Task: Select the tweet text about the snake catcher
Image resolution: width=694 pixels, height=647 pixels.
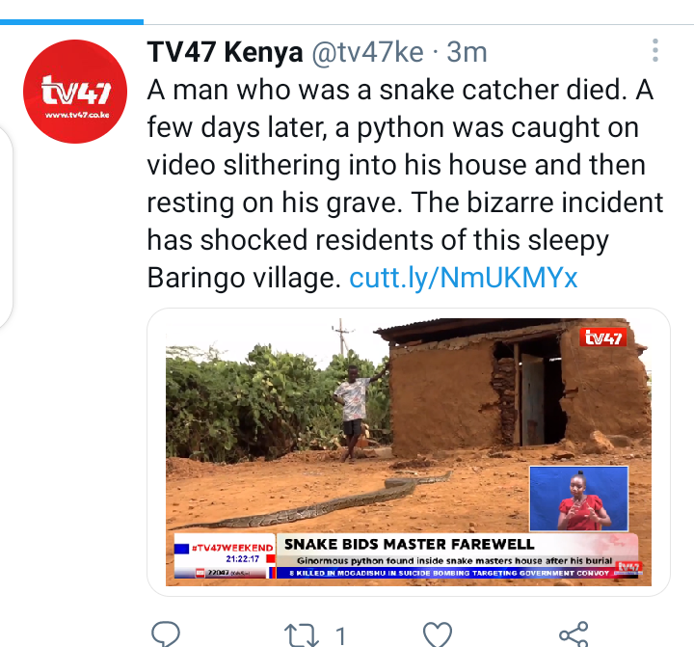Action: click(x=405, y=184)
